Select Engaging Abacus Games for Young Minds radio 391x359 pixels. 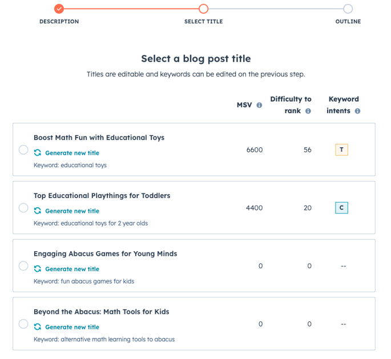(x=23, y=266)
